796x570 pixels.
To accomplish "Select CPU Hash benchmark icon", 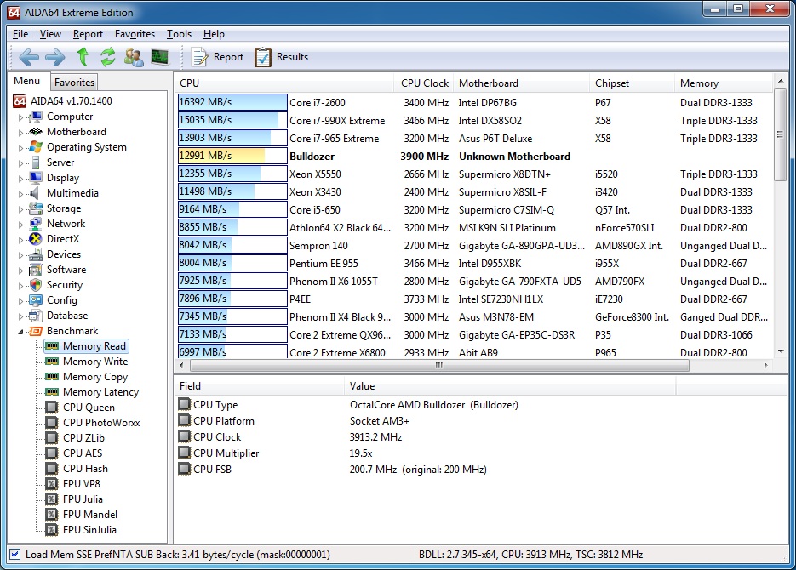I will pos(52,468).
